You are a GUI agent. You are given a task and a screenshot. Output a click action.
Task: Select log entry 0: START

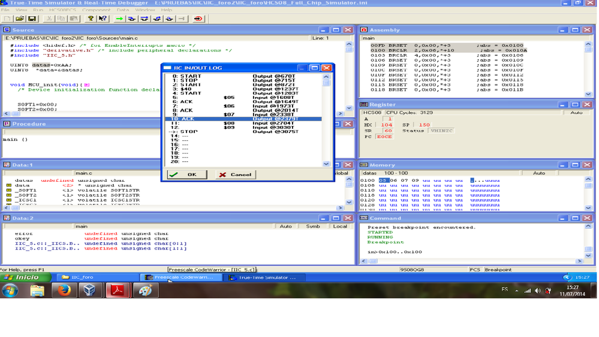pos(243,76)
